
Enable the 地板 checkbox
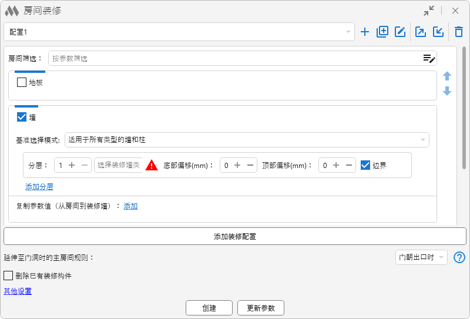(22, 83)
